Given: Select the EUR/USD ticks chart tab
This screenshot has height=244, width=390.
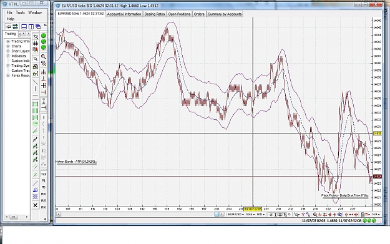Looking at the screenshot, I should coord(80,14).
